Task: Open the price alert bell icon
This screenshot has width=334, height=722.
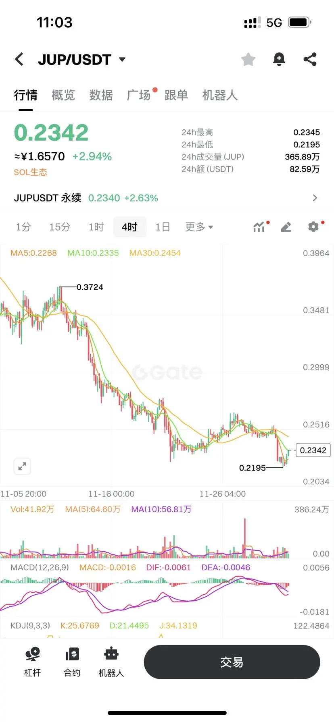Action: [279, 59]
